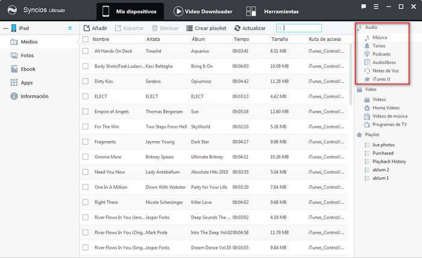This screenshot has height=258, width=422.
Task: Select artist Two Steps From Hell
Action: tap(166, 127)
